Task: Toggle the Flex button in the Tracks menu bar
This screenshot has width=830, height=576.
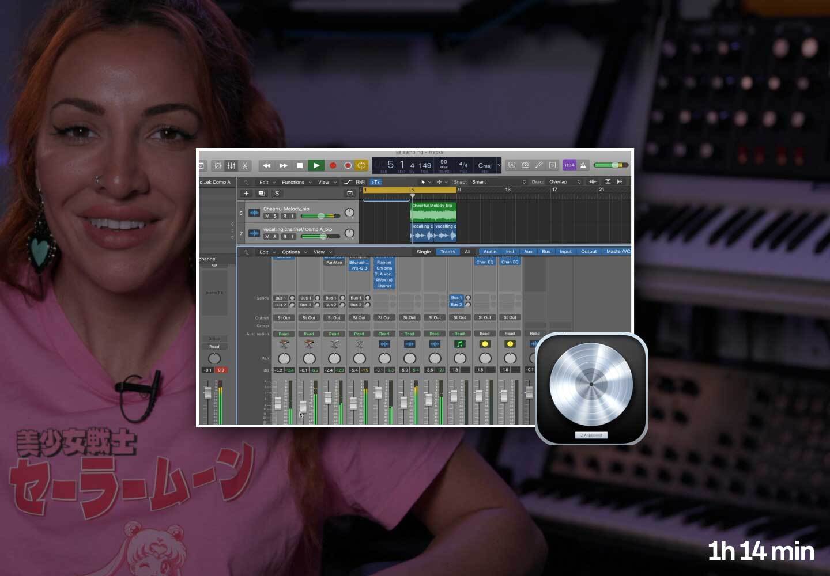Action: click(x=361, y=182)
